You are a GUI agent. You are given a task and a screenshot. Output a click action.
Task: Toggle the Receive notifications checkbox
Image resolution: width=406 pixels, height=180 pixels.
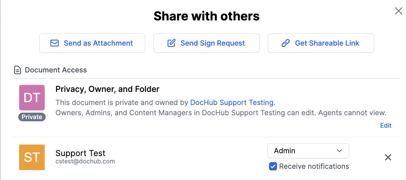click(273, 166)
